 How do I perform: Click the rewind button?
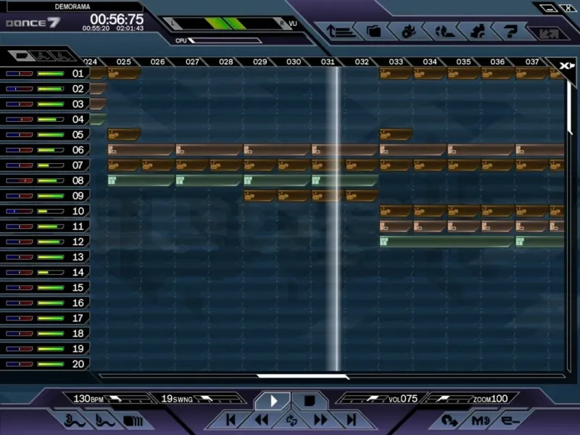tap(262, 420)
